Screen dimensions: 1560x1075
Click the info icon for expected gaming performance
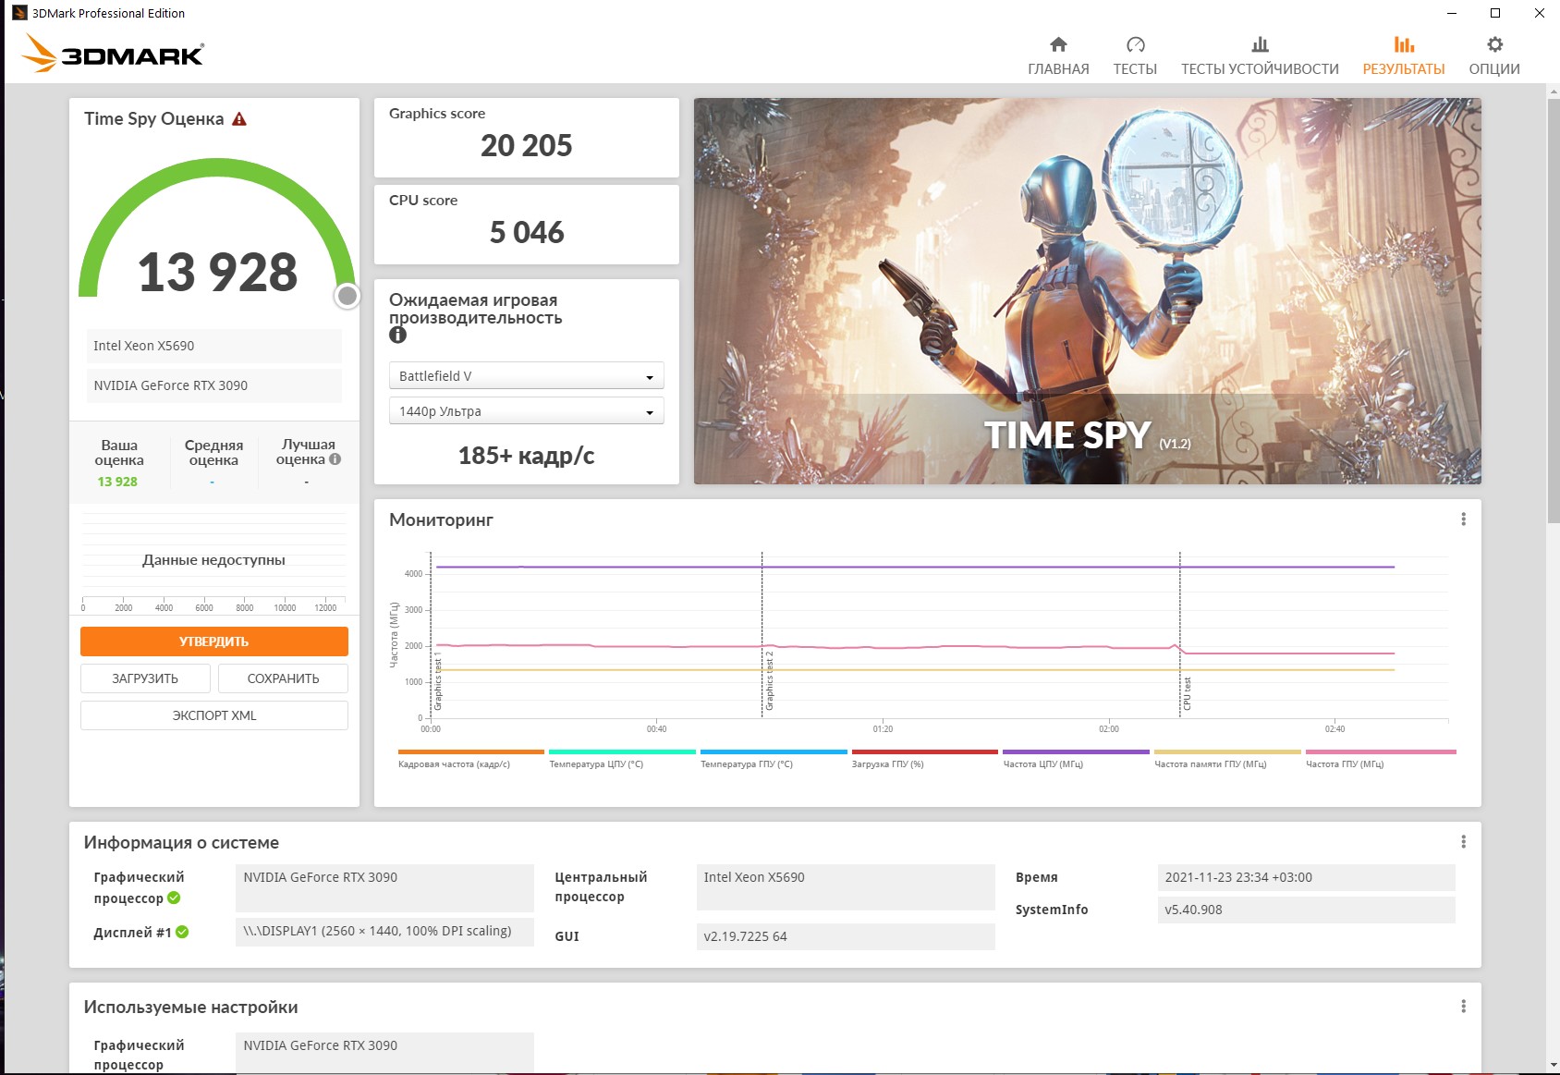click(397, 336)
